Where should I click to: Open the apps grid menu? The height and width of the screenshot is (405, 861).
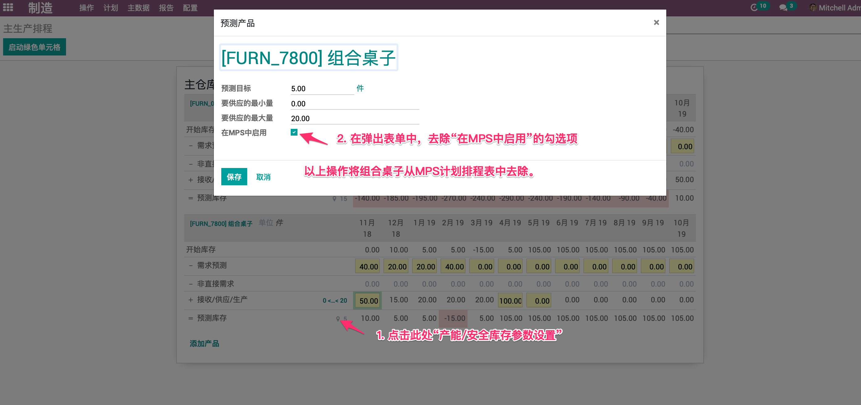(x=8, y=7)
